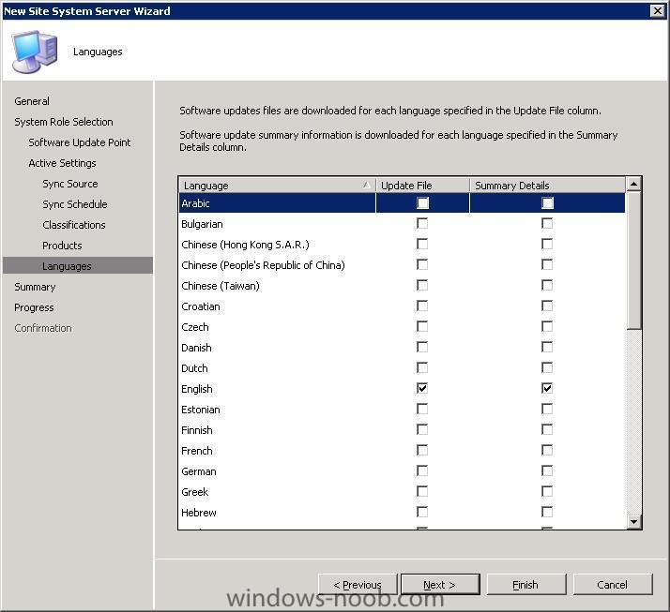The width and height of the screenshot is (670, 612).
Task: Enable Update File for Bulgarian
Action: pyautogui.click(x=422, y=223)
